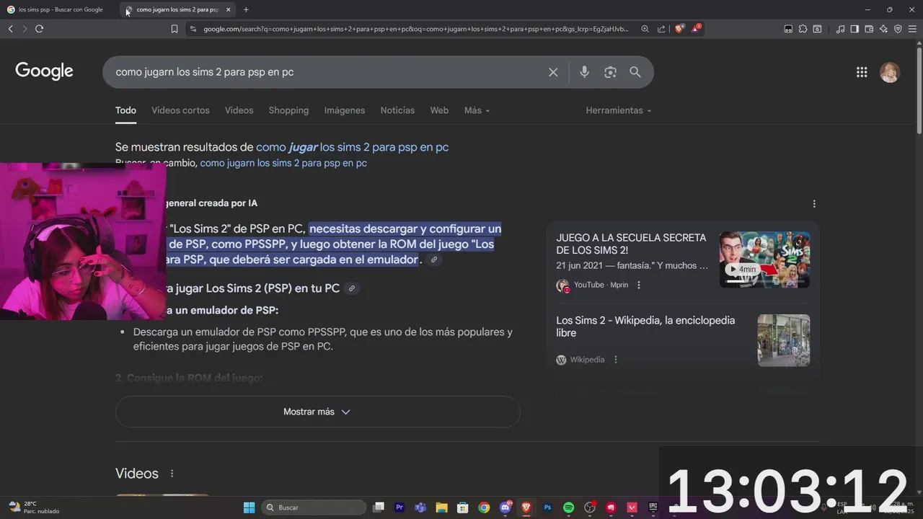This screenshot has height=519, width=923.
Task: Open the Windows Start menu
Action: (249, 507)
